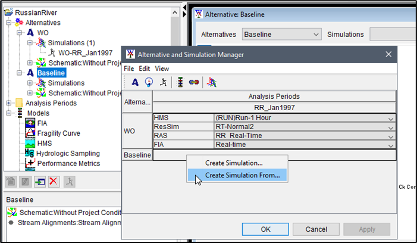Click the greyed-out run simulation icon below tree
The height and width of the screenshot is (243, 417).
(70, 182)
